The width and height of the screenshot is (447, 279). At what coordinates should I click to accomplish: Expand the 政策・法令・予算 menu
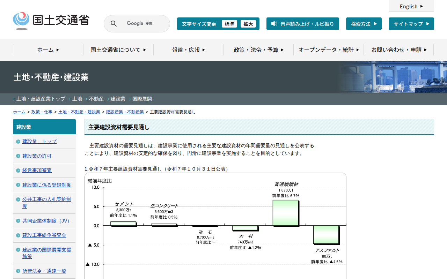[258, 50]
